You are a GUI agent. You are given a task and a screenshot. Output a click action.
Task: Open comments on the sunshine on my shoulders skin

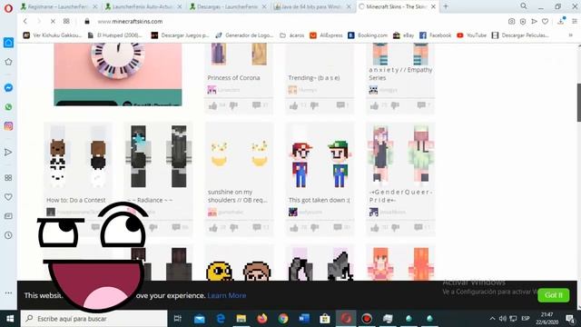point(257,227)
